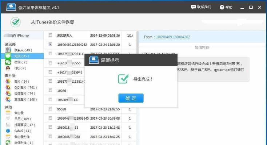Click date 2017-03-23 20:39:08 cell
Image resolution: width=267 pixels, height=145 pixels.
tap(105, 118)
